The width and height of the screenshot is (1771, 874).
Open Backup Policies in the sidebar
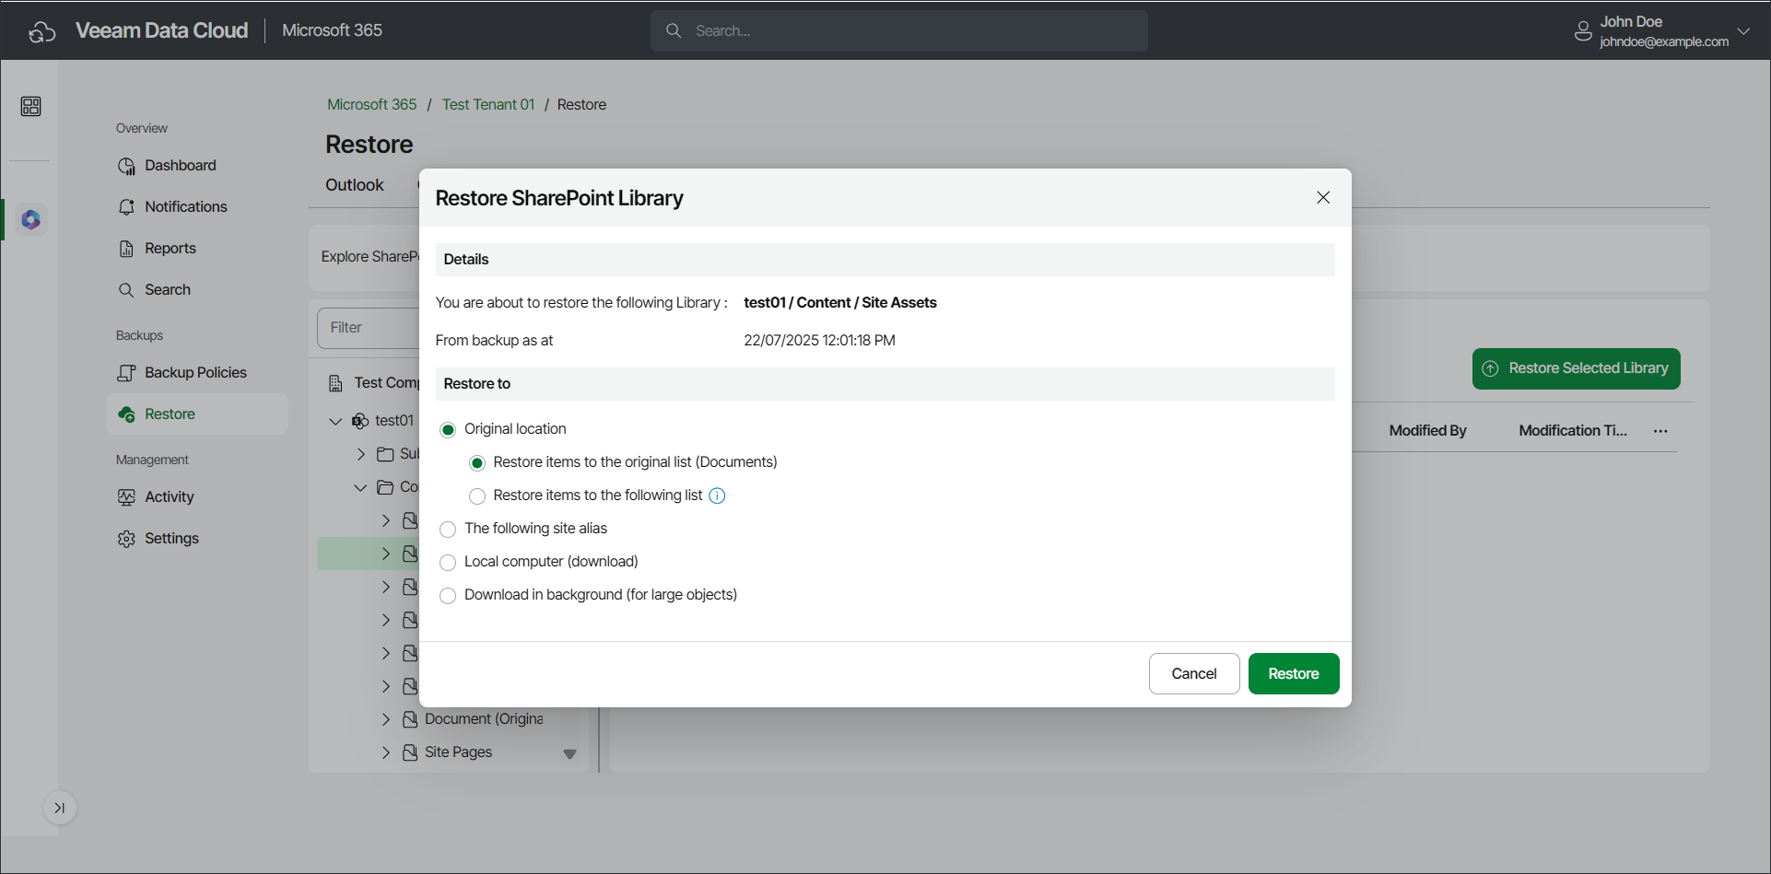tap(197, 373)
